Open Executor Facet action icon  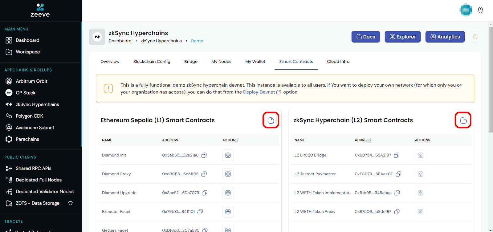coord(228,212)
